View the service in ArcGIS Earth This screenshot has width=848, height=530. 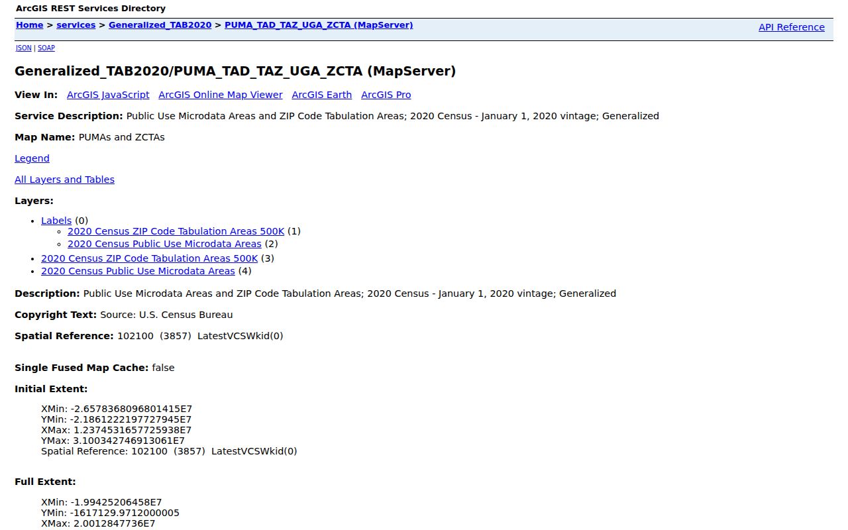(322, 95)
